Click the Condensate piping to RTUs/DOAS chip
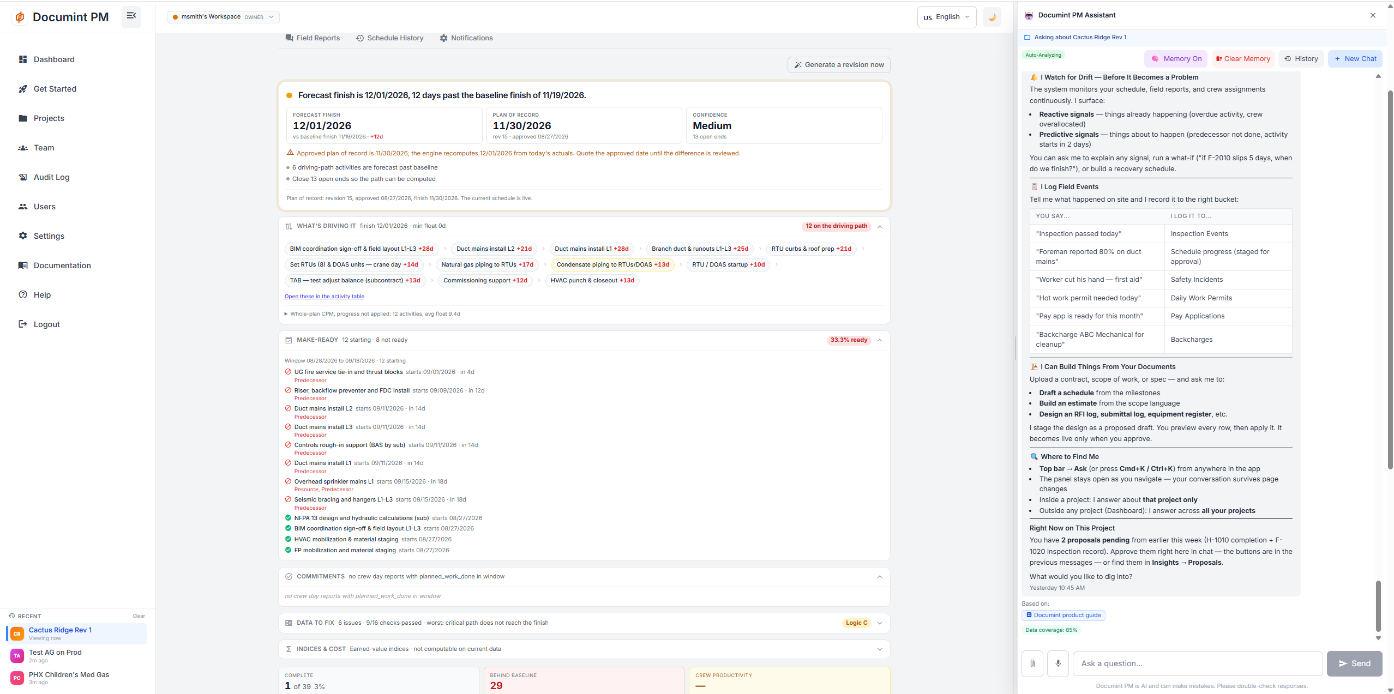 click(613, 265)
